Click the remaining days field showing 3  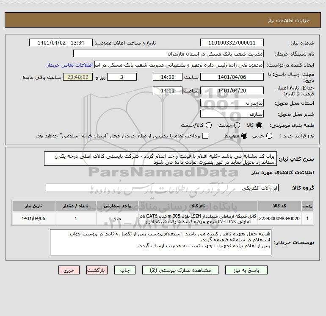point(122,77)
